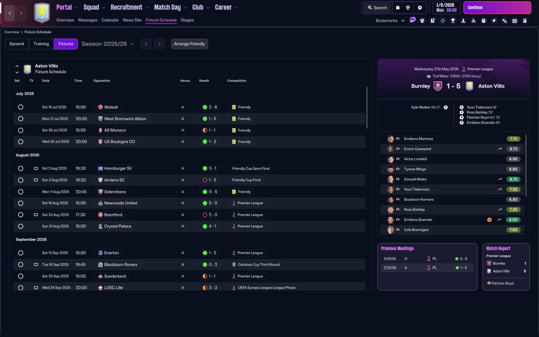The image size is (539, 337).
Task: Expand the Recruitment menu dropdown
Action: 147,8
